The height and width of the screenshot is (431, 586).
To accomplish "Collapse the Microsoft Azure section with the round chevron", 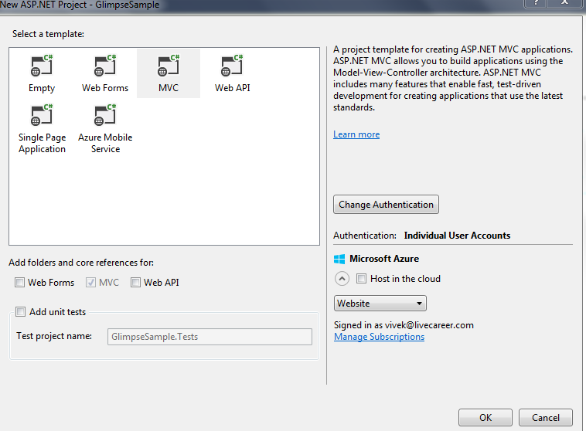I will coord(342,279).
